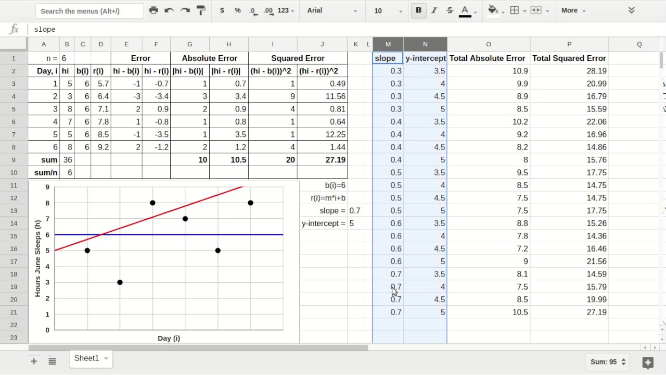The image size is (666, 375).
Task: Click the double chevron to show menus
Action: pyautogui.click(x=631, y=10)
